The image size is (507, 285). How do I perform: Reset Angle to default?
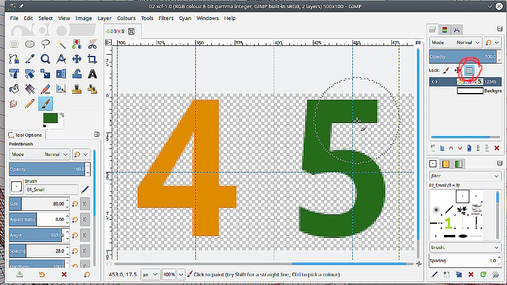point(75,235)
